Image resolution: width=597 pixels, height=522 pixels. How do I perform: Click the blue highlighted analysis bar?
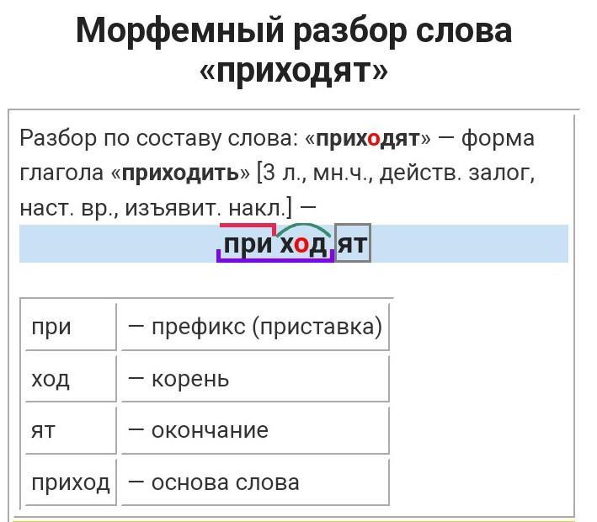472,244
